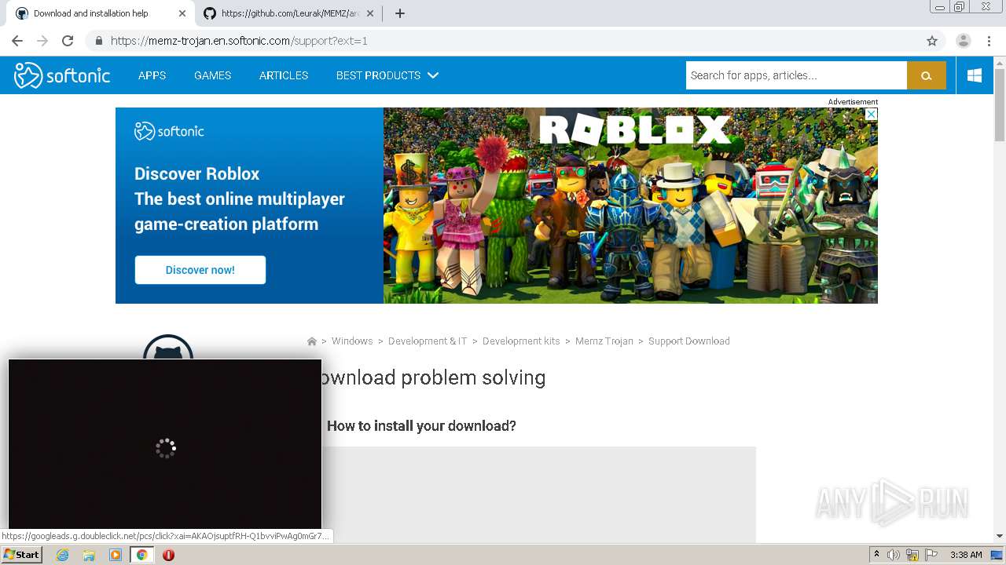Viewport: 1006px width, 565px height.
Task: Click the search magnifier button
Action: tap(927, 75)
